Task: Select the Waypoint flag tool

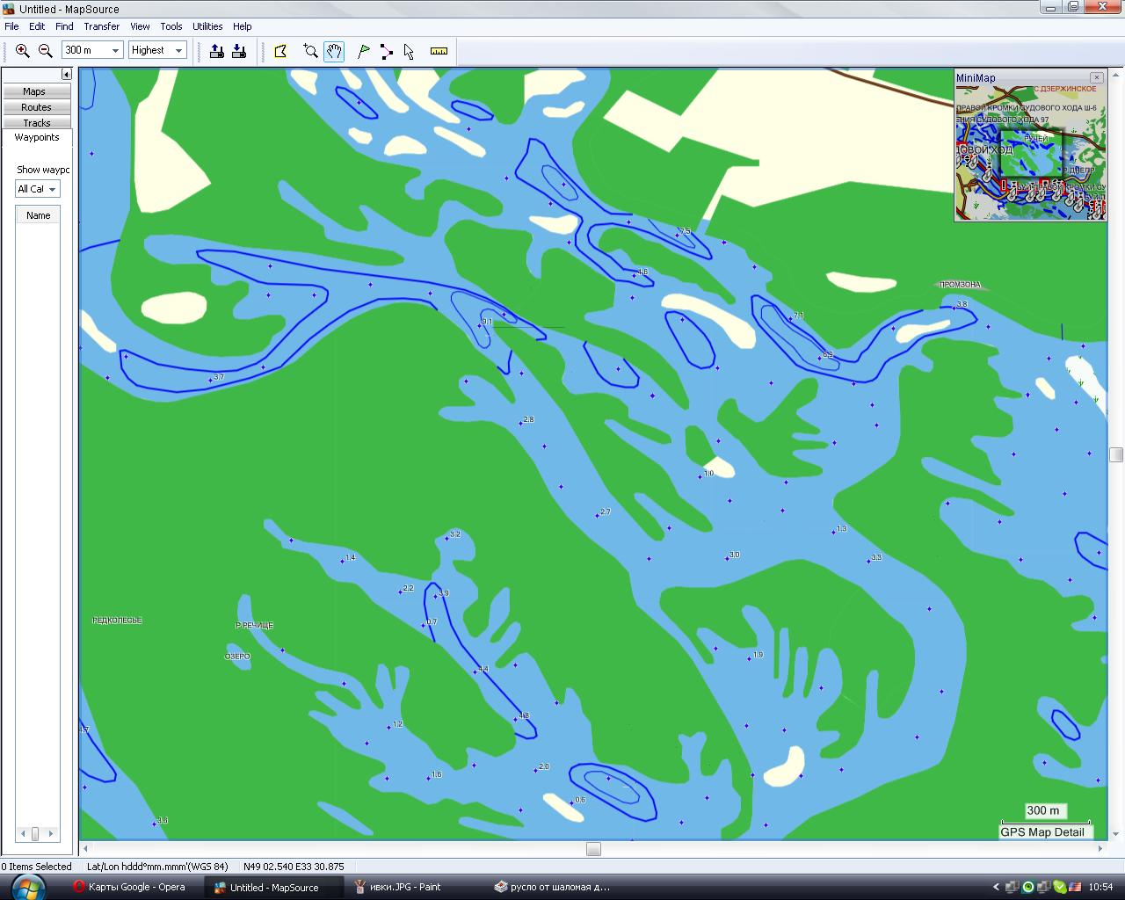Action: 363,51
